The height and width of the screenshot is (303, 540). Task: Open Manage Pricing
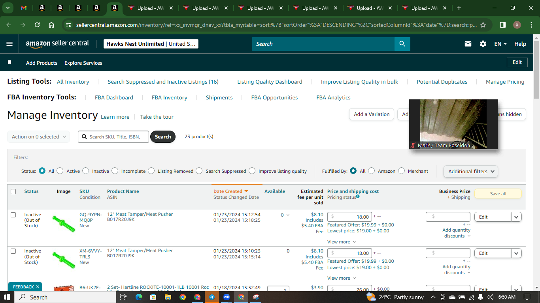pos(505,82)
